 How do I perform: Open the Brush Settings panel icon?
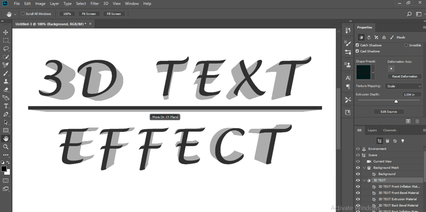(x=348, y=43)
